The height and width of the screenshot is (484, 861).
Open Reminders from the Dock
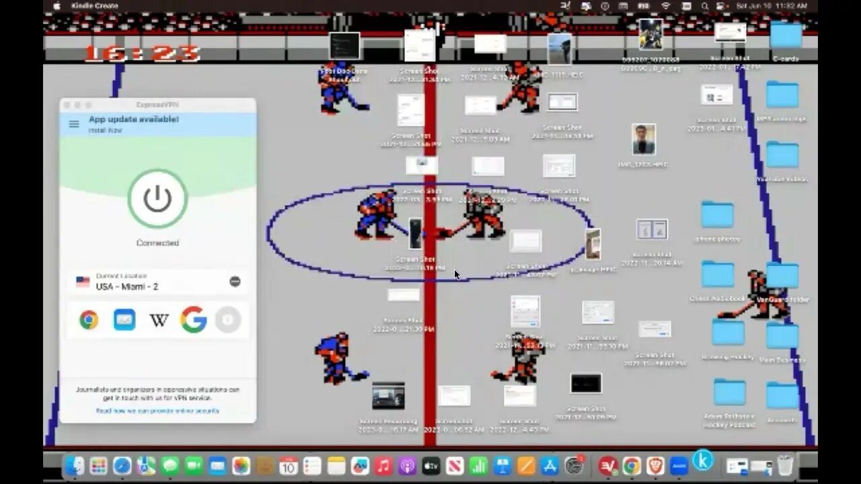click(312, 466)
